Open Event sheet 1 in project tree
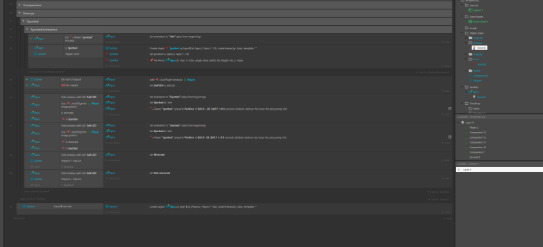This screenshot has width=543, height=247. (481, 22)
